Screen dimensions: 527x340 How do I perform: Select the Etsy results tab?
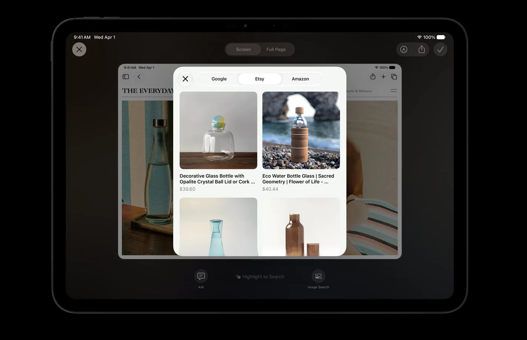click(x=260, y=79)
